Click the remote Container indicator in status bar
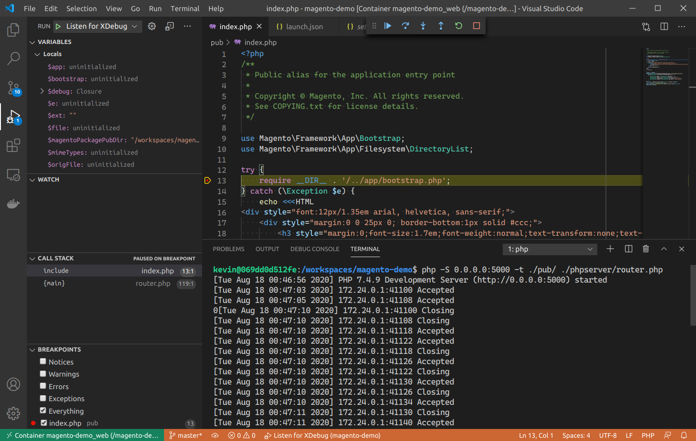 click(82, 435)
